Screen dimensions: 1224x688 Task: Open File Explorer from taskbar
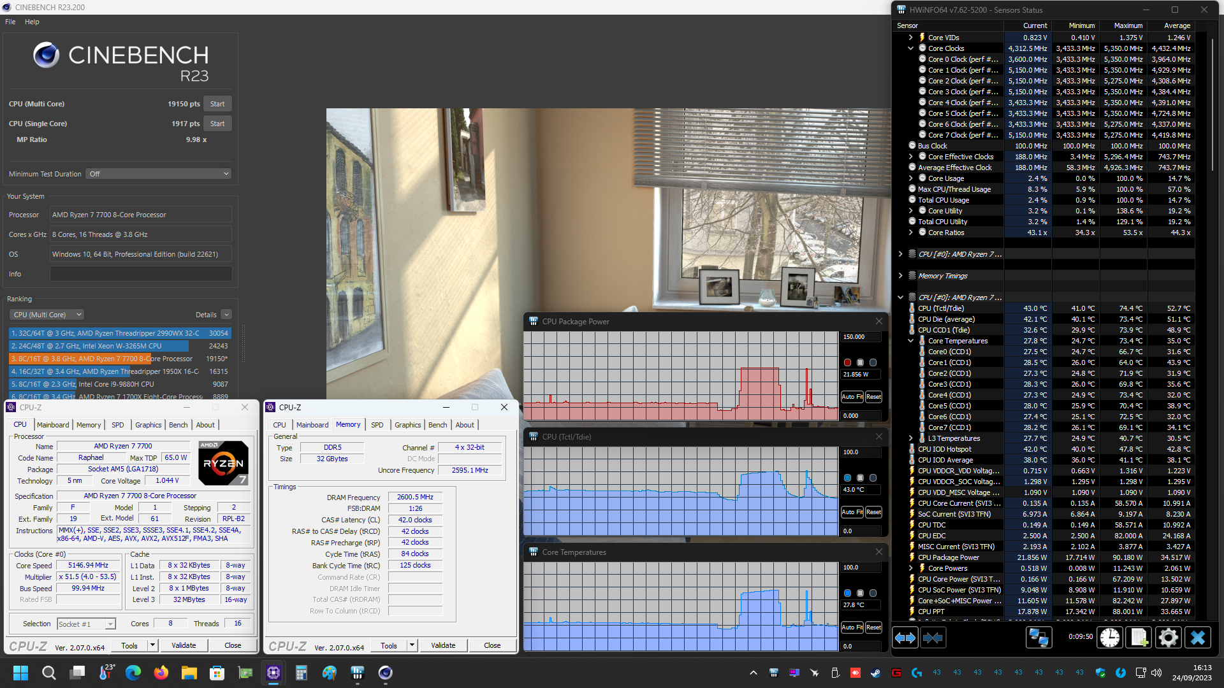coord(189,673)
